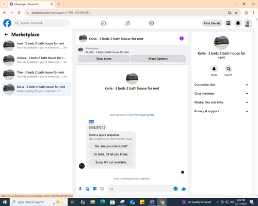This screenshot has width=258, height=206.
Task: Reload the page with the browser refresh icon
Action: click(x=19, y=13)
